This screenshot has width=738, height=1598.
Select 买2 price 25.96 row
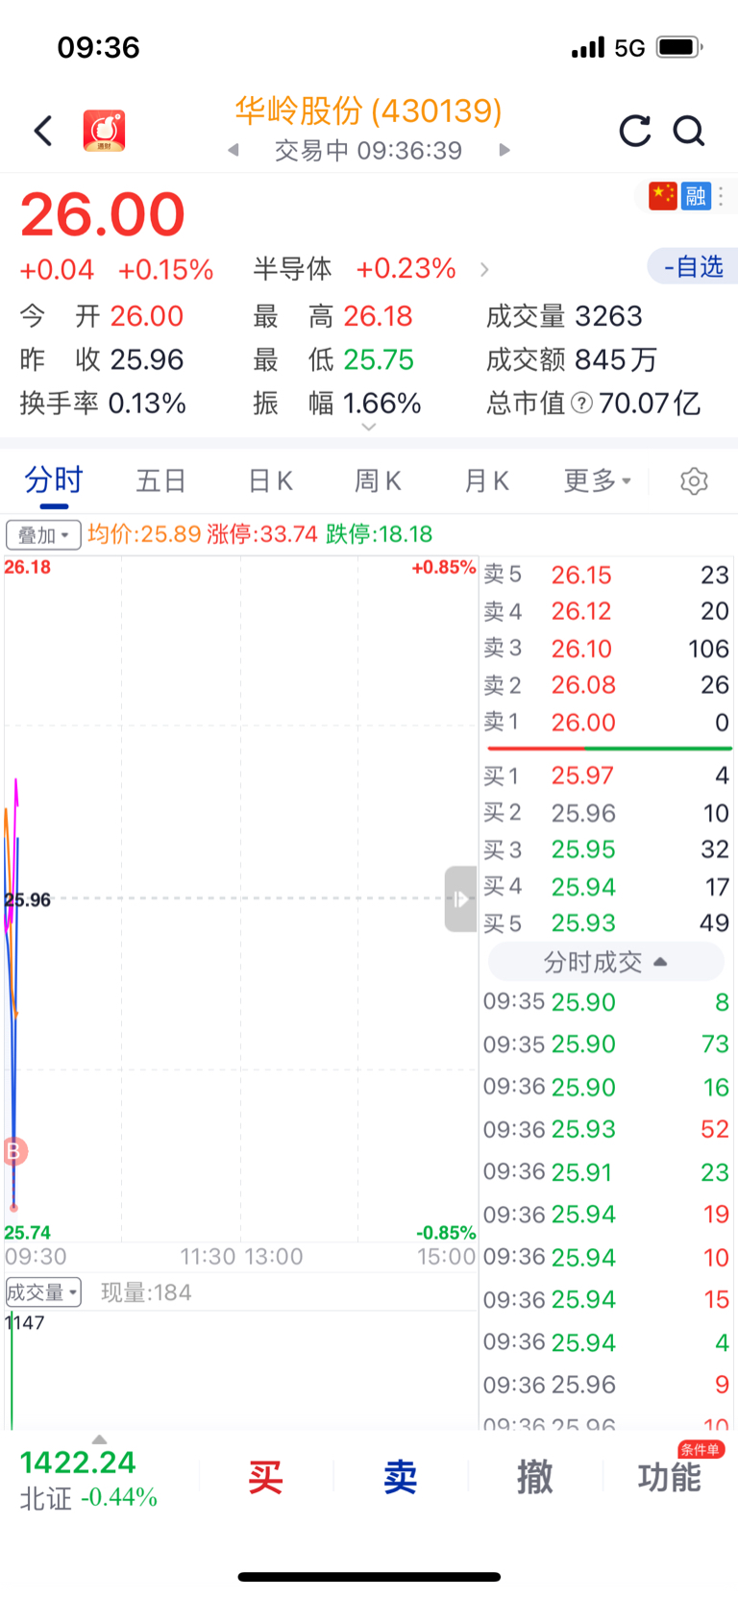tap(606, 813)
